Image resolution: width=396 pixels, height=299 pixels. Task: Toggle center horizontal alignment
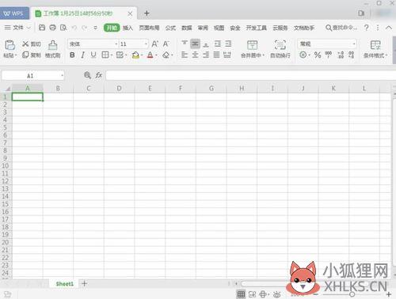click(195, 55)
